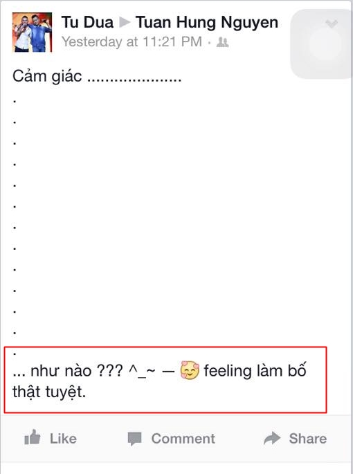The width and height of the screenshot is (353, 474).
Task: Tap the Comment speech bubble icon
Action: (134, 439)
